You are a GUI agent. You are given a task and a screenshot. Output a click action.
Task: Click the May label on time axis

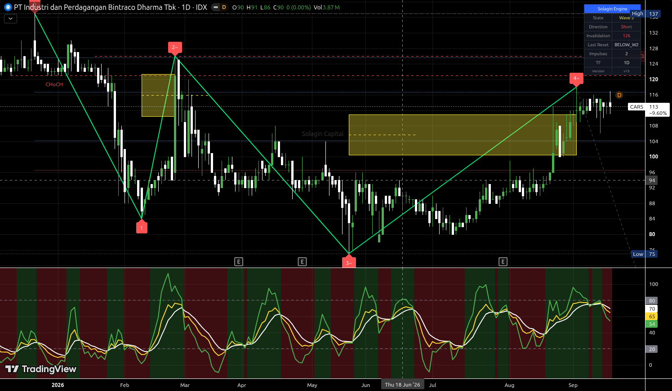tap(312, 385)
